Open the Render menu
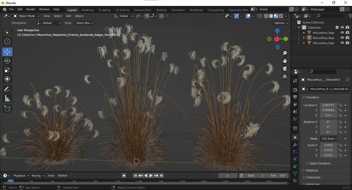This screenshot has width=352, height=190. [31, 9]
